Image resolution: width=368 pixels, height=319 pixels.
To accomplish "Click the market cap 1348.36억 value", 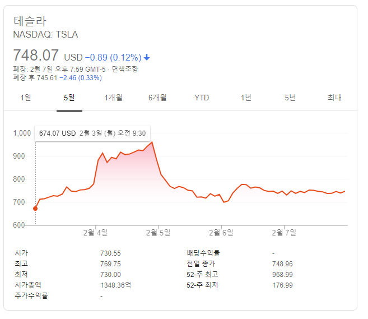I will pos(116,285).
